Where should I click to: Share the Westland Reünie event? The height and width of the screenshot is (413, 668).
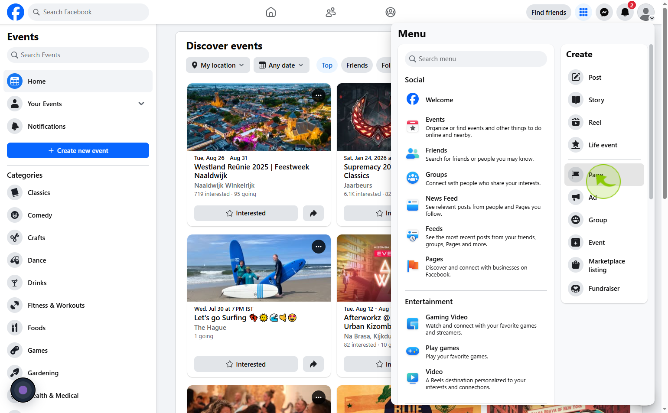(313, 213)
